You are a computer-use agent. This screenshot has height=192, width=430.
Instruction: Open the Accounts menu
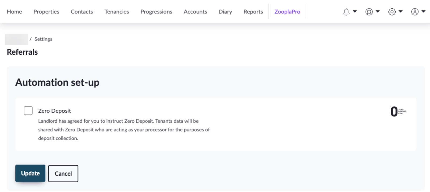click(x=195, y=12)
